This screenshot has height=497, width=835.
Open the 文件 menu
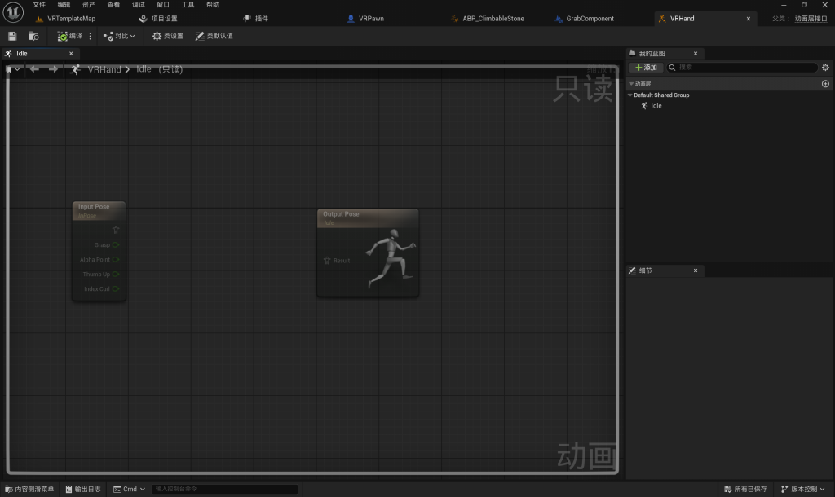pos(39,5)
